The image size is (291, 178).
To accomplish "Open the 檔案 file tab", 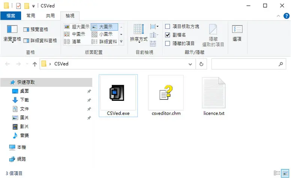I will tap(11, 16).
